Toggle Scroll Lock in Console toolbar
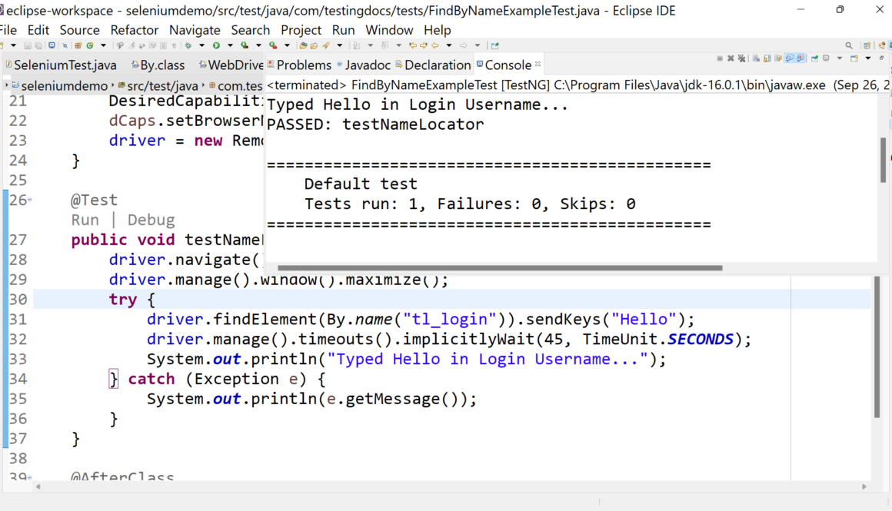892x511 pixels. point(767,58)
